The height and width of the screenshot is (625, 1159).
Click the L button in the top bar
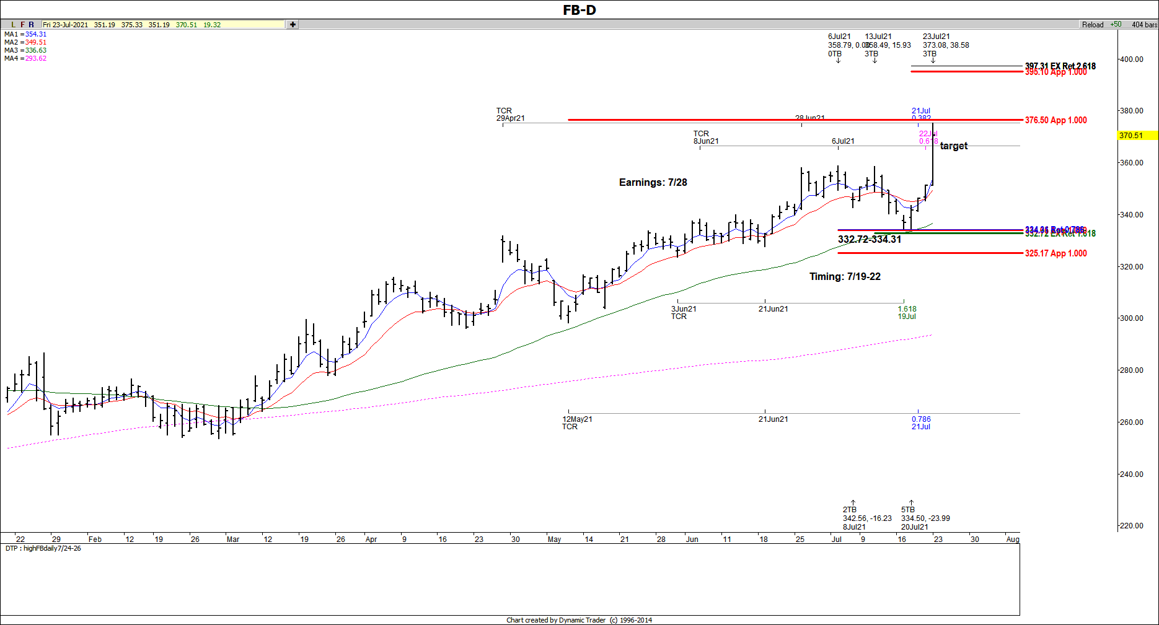pyautogui.click(x=14, y=25)
